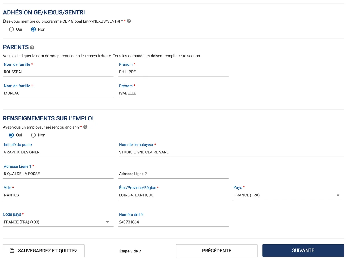Screen dimensions: 347x260
Task: Edit the first name field containing ISABELLE
Action: pos(173,93)
